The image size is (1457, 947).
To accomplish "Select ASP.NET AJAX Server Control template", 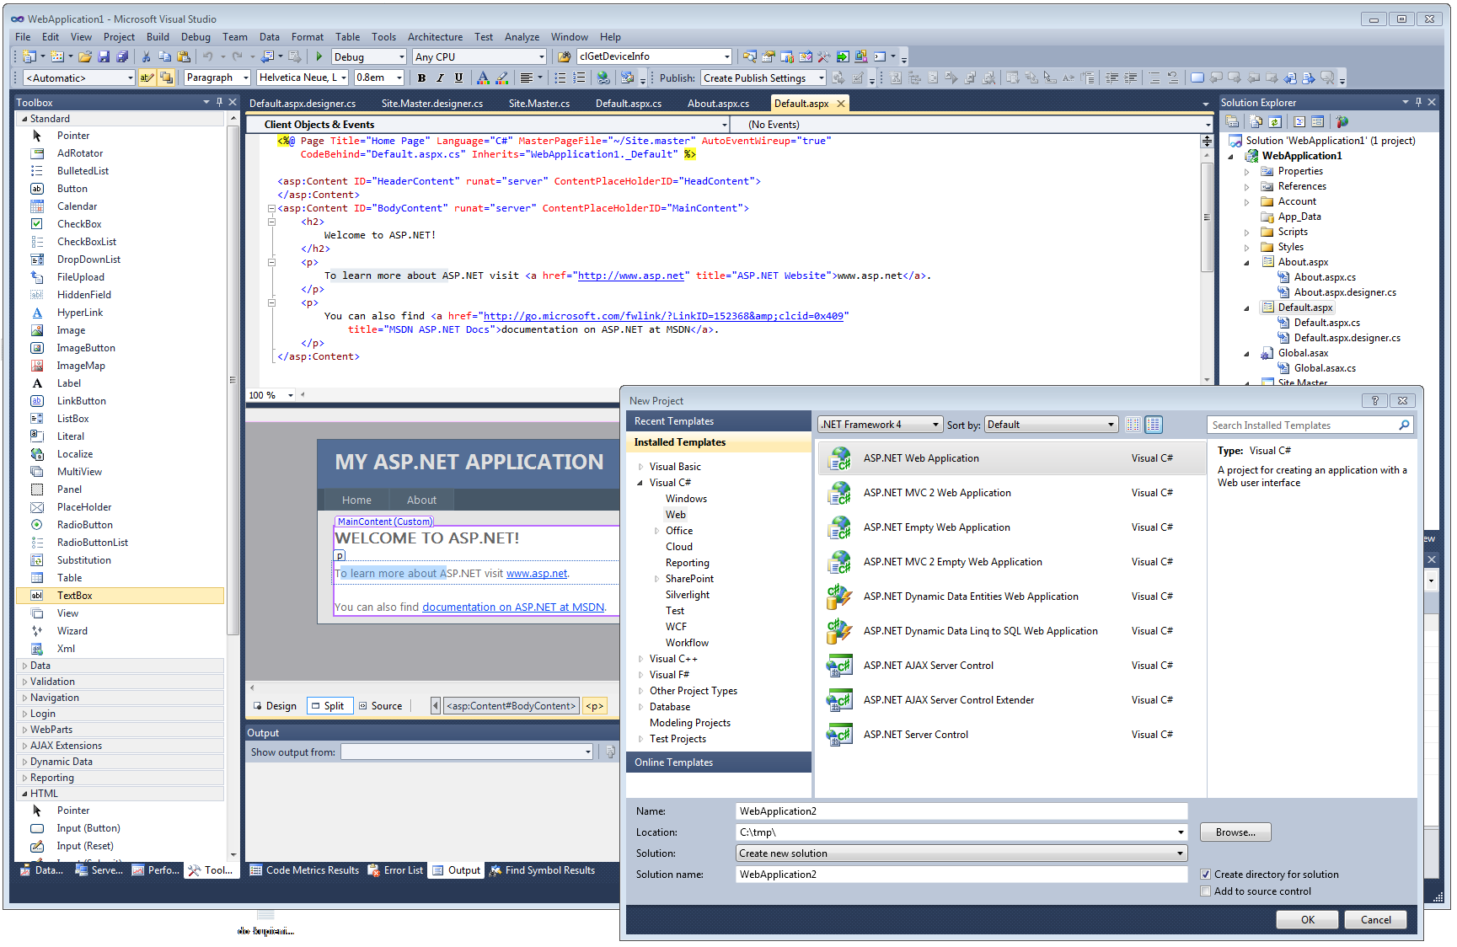I will (x=1011, y=666).
